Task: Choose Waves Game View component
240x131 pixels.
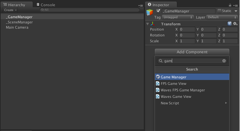Action: pos(192,97)
